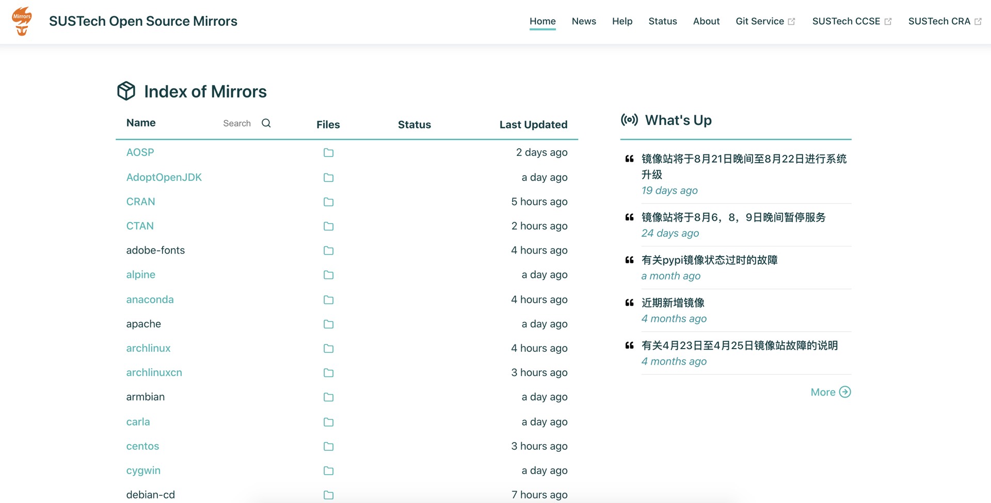Click the More arrow circle icon
Screen dimensions: 991x503
[845, 392]
